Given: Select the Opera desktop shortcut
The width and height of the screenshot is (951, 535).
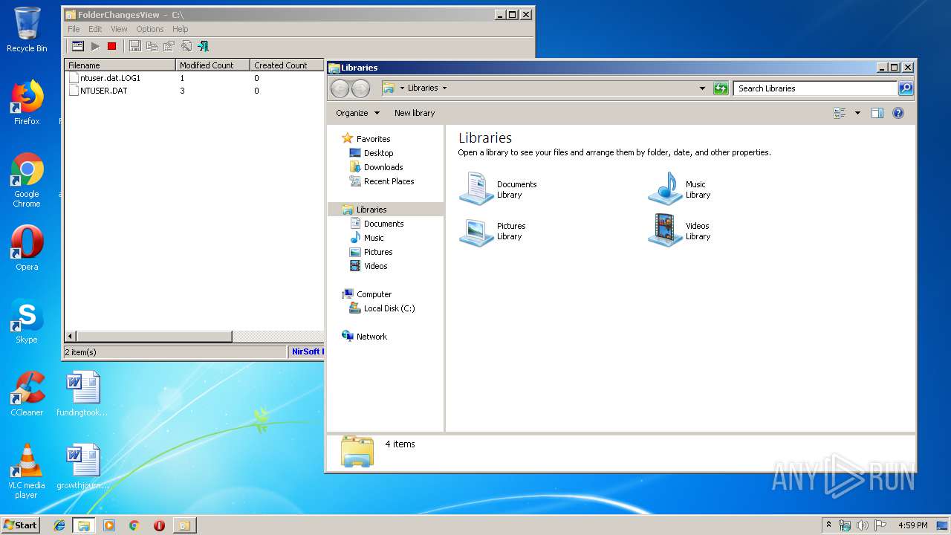Looking at the screenshot, I should click(27, 248).
